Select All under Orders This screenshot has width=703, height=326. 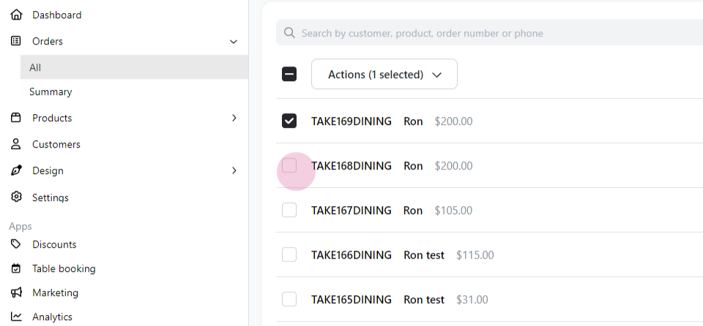(134, 67)
